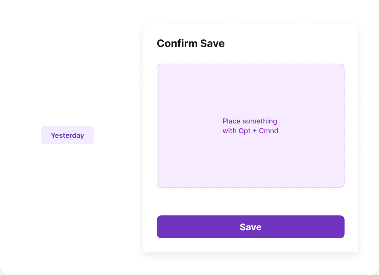Click the top-left corner of the dashed slot
Screen dimensions: 379x275
click(158, 65)
